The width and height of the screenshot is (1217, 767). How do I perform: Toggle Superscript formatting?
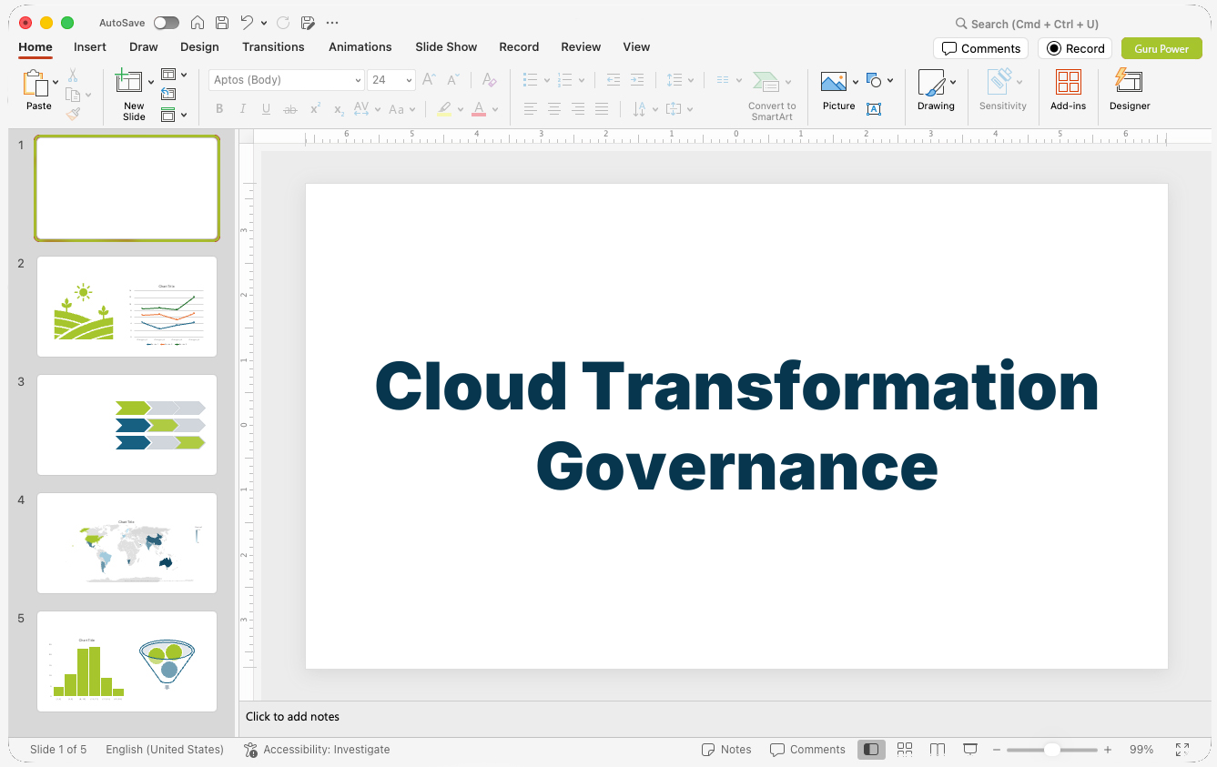point(315,109)
